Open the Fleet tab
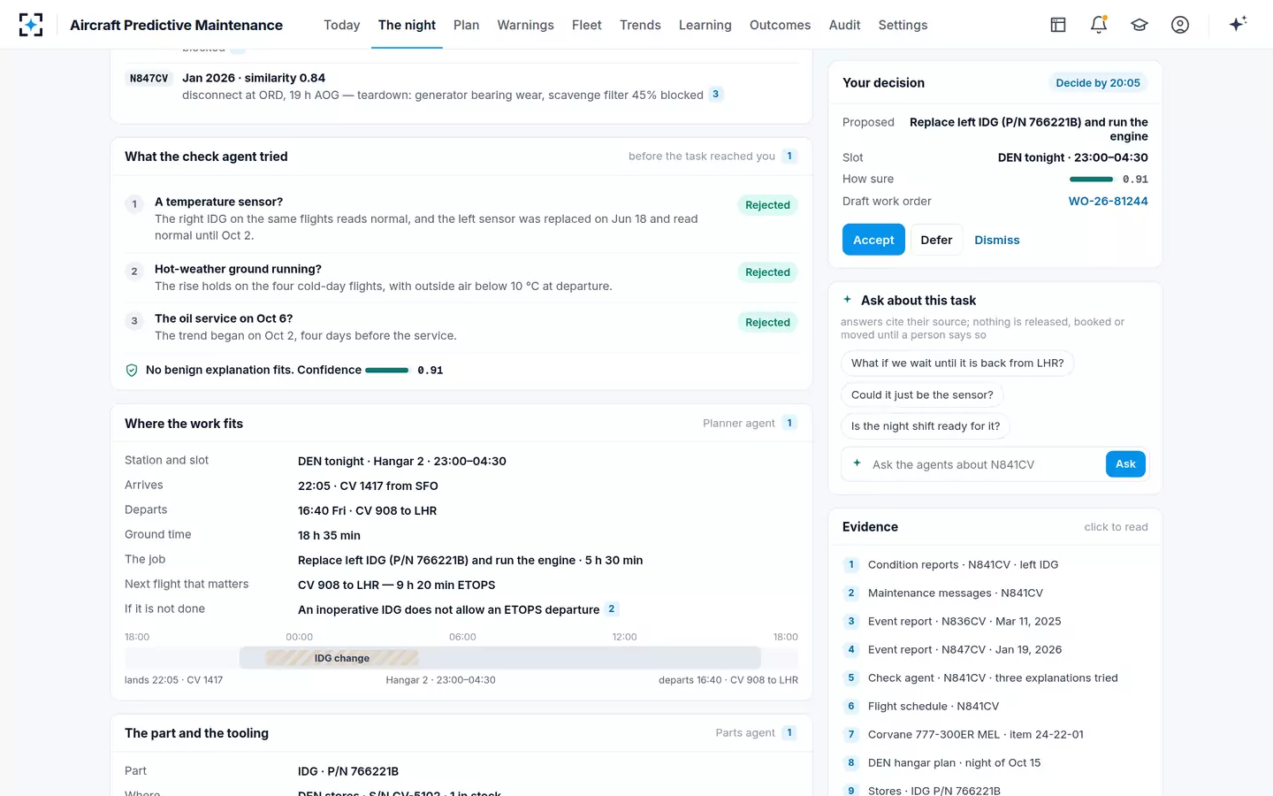The image size is (1273, 796). (586, 25)
